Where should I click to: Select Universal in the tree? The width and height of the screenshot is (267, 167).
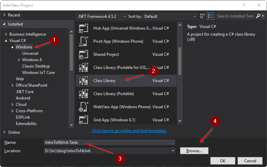pyautogui.click(x=30, y=53)
